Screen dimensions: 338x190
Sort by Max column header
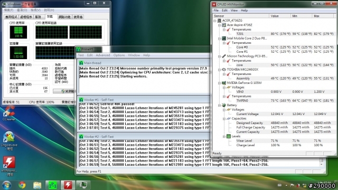click(323, 16)
